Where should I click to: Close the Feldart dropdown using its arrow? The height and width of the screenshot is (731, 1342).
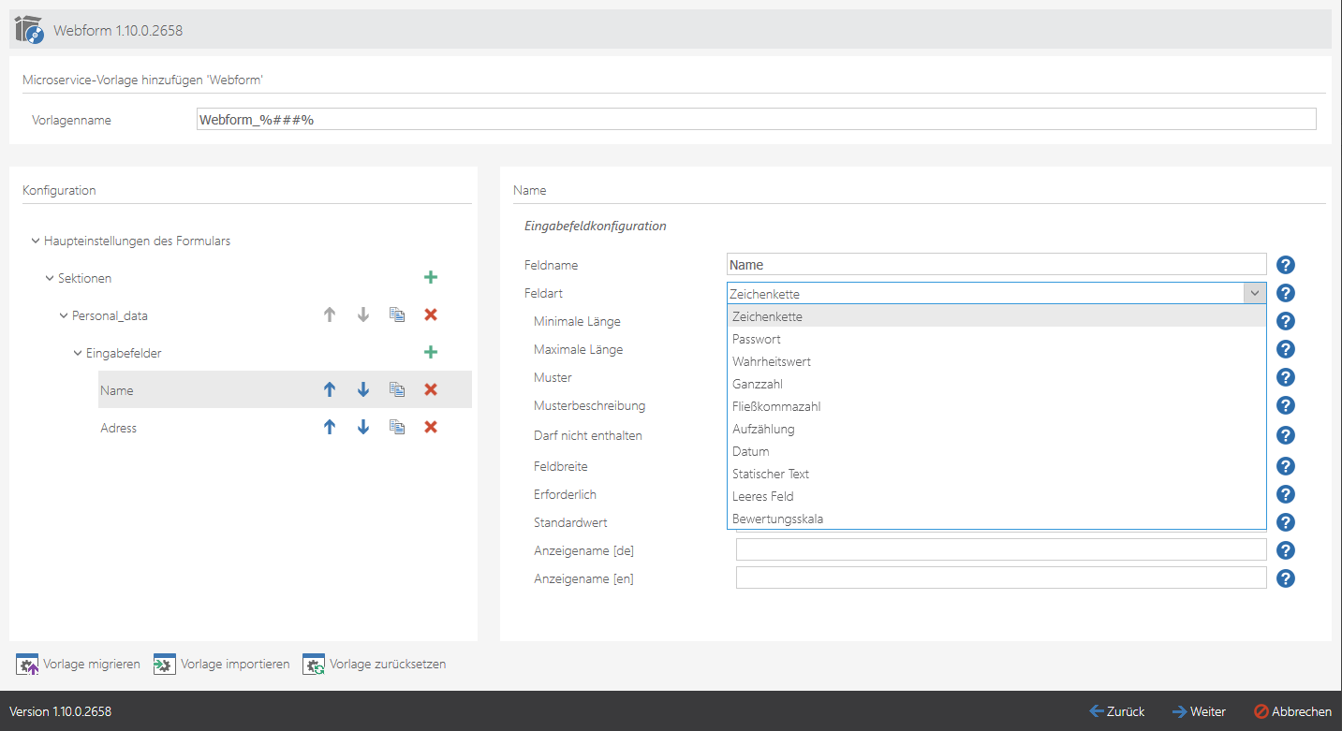1255,293
